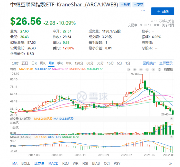Click the -10.09% change value
This screenshot has height=167, width=180.
66,23
